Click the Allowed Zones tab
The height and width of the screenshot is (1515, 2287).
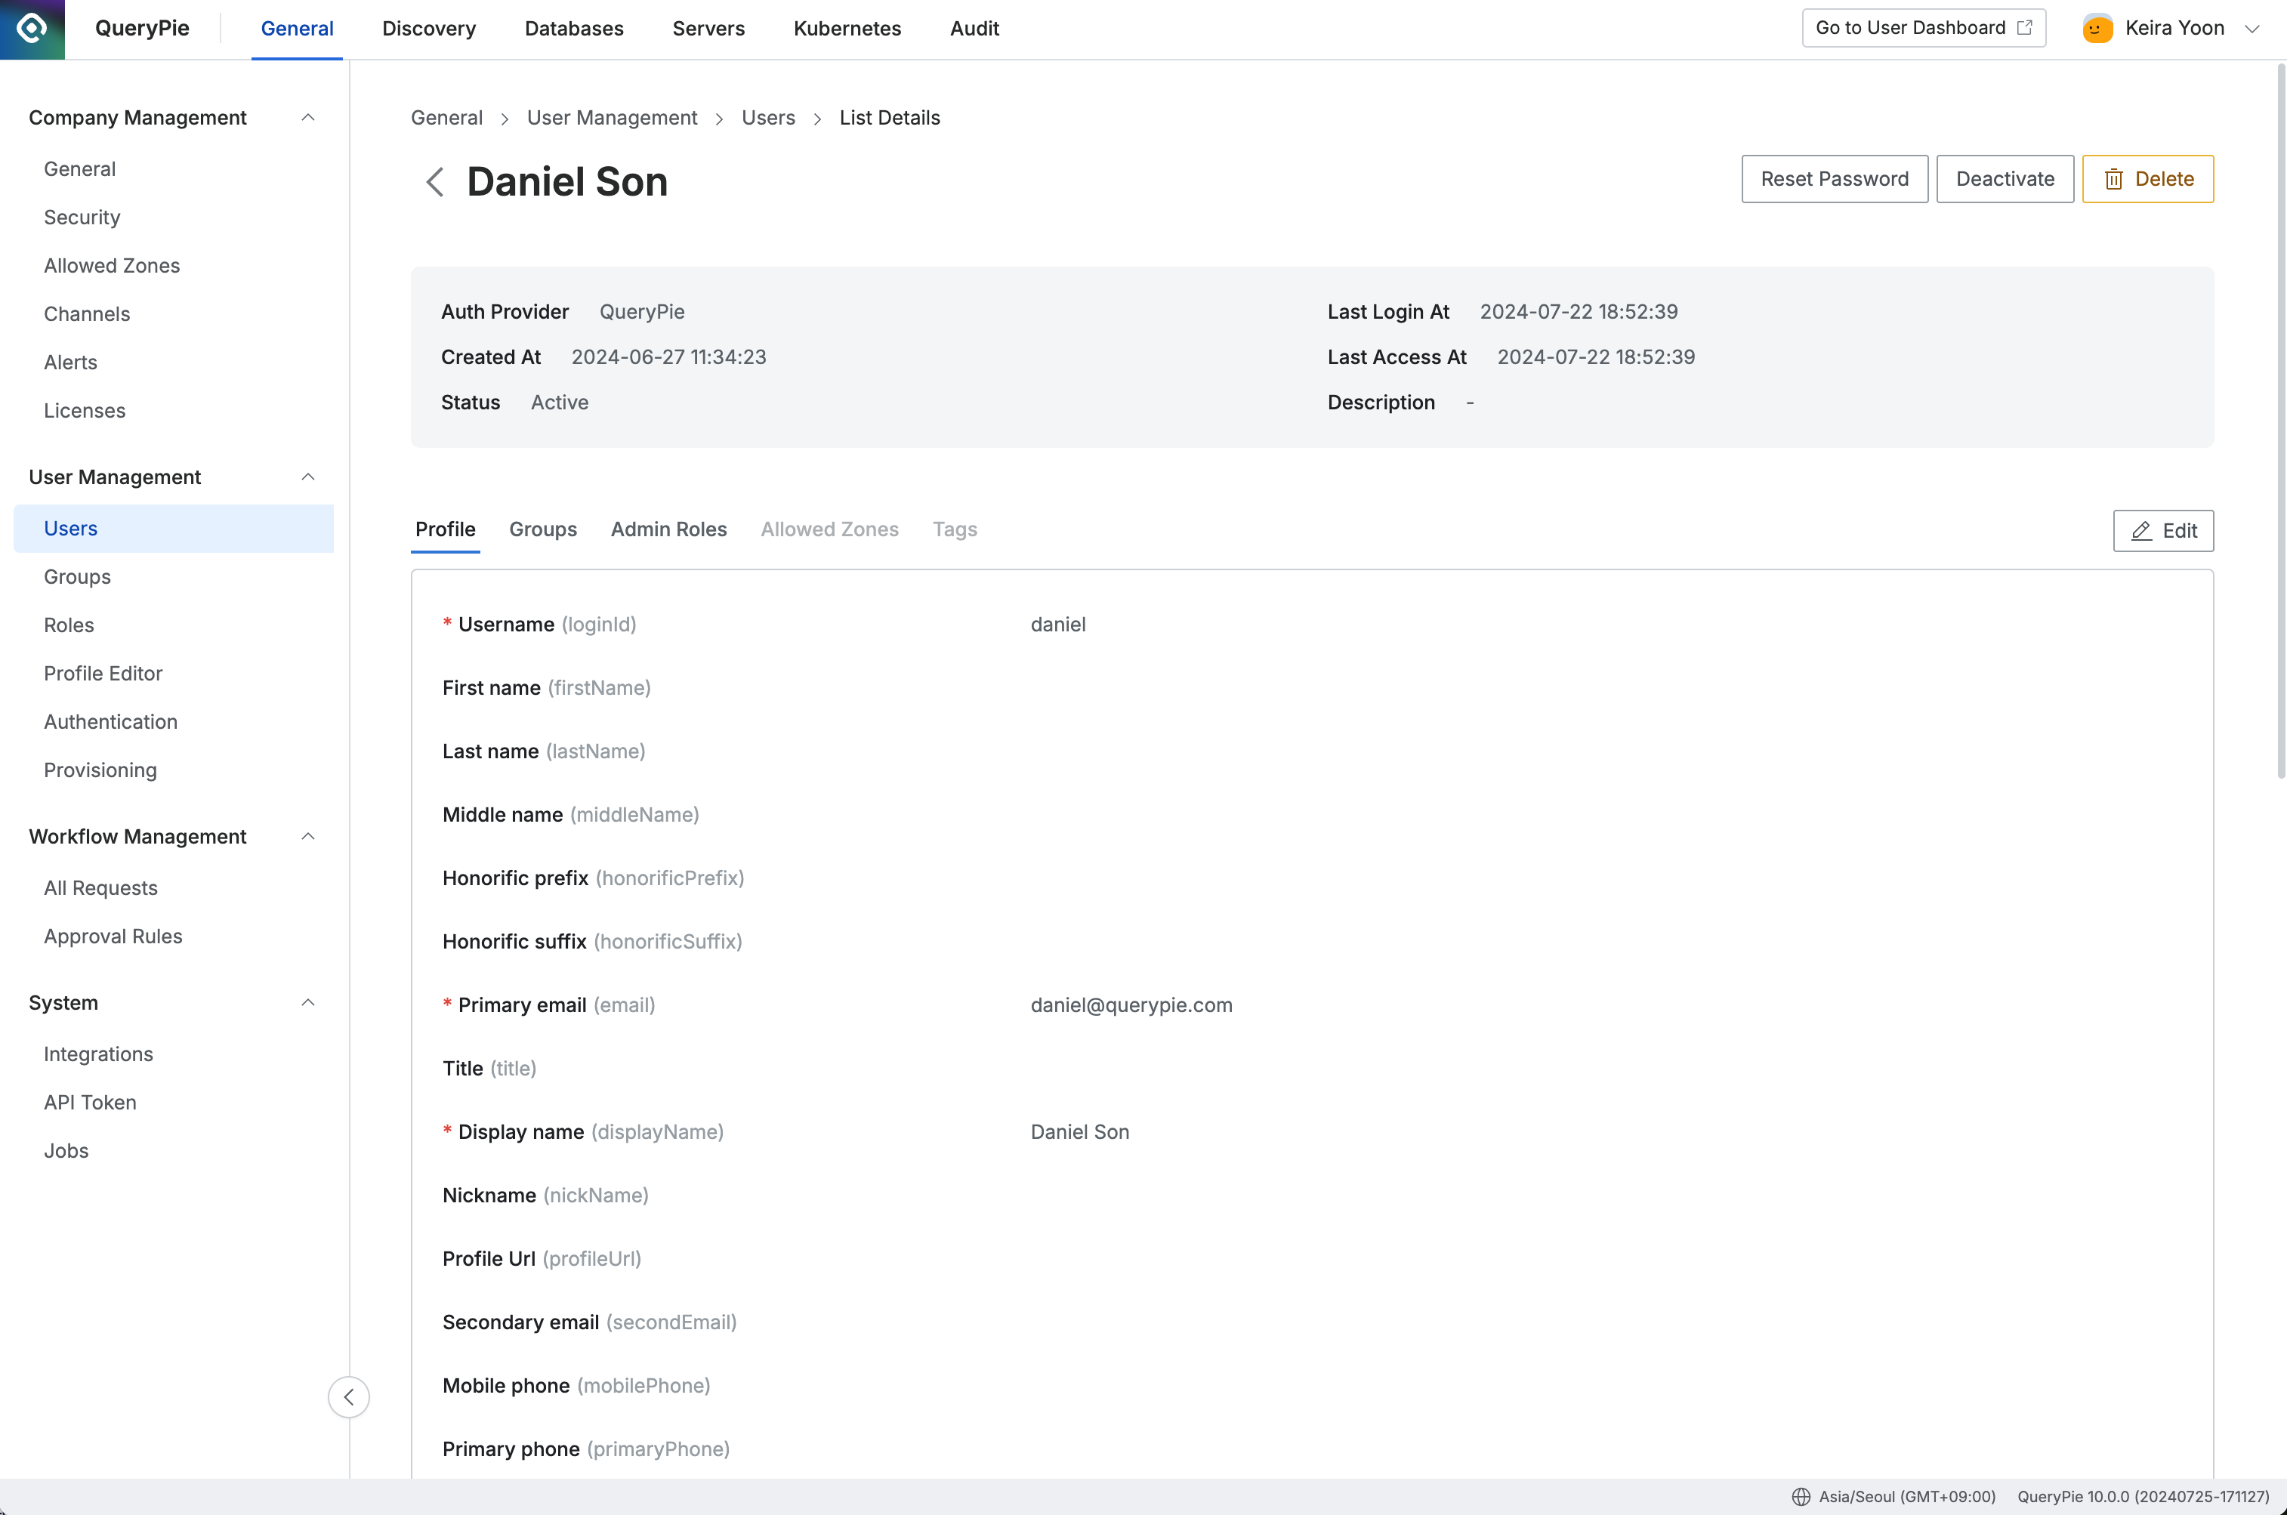(829, 529)
